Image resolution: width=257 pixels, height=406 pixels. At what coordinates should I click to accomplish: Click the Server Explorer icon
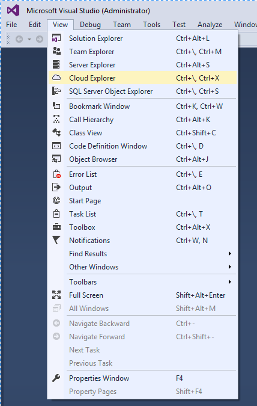(x=56, y=64)
